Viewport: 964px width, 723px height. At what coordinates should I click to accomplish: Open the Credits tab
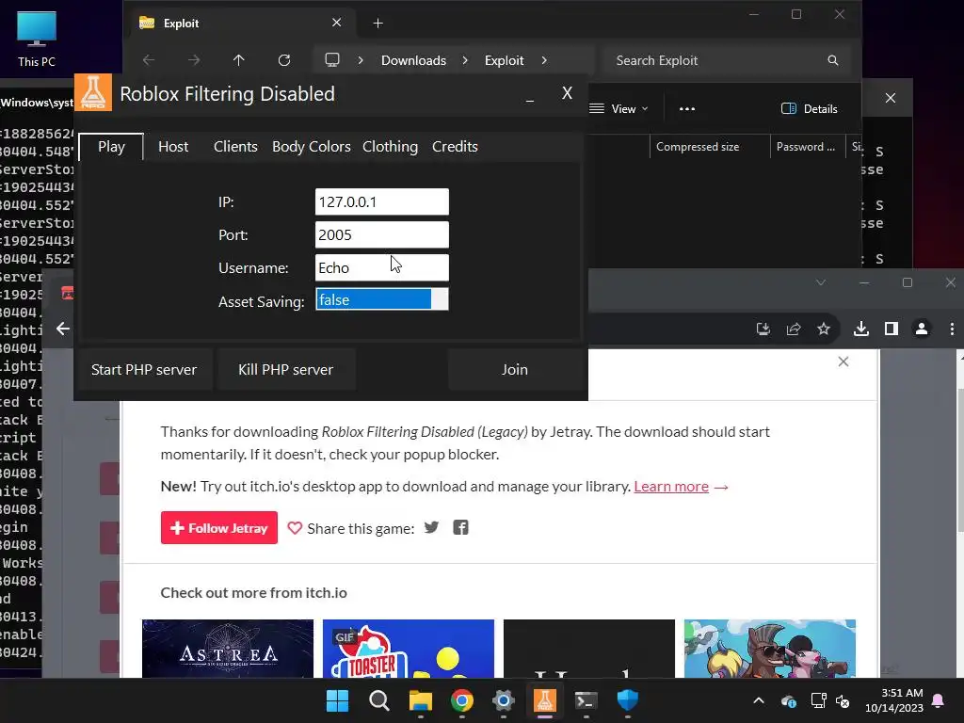click(455, 147)
